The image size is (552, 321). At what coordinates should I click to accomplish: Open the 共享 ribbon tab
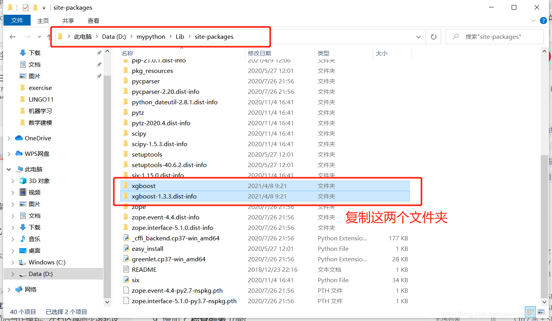click(68, 21)
